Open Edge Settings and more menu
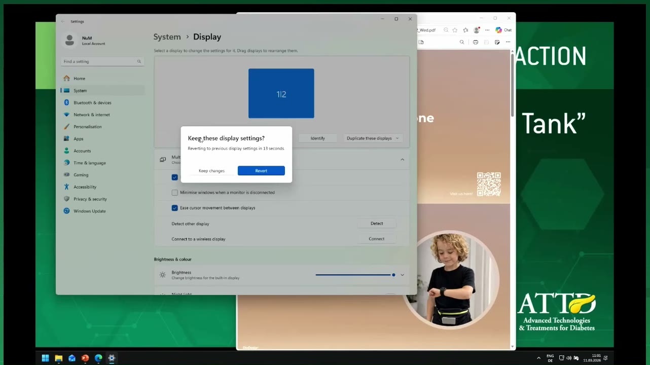The width and height of the screenshot is (650, 365). 487,30
